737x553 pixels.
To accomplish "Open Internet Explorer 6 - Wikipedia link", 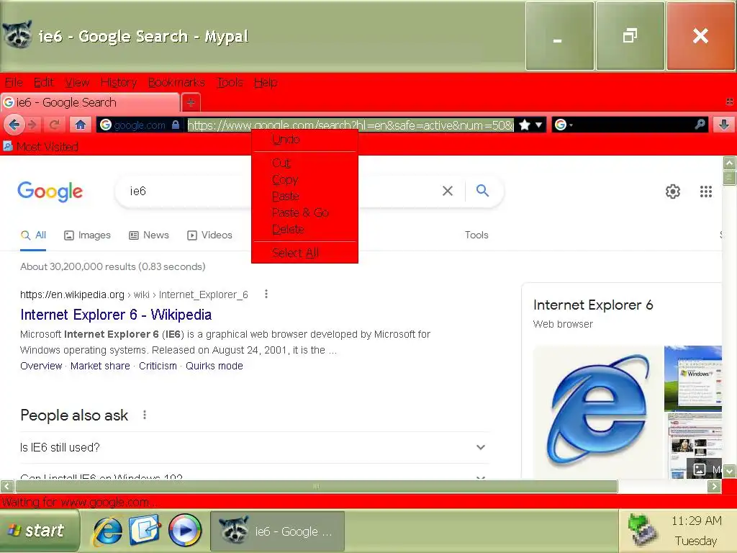I will click(116, 315).
